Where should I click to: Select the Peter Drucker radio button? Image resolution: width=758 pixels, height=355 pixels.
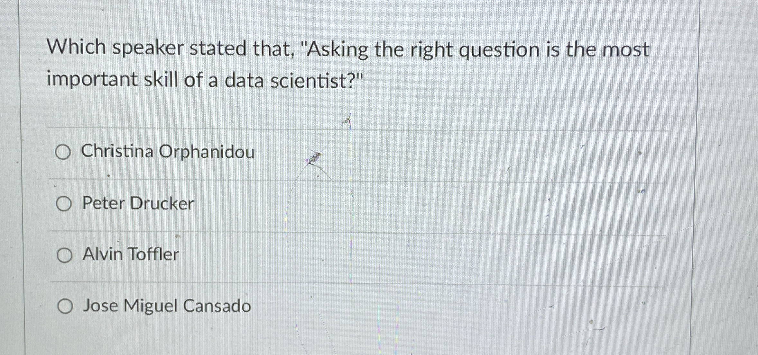point(64,203)
